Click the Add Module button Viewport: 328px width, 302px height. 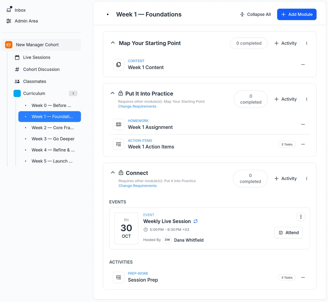(297, 14)
